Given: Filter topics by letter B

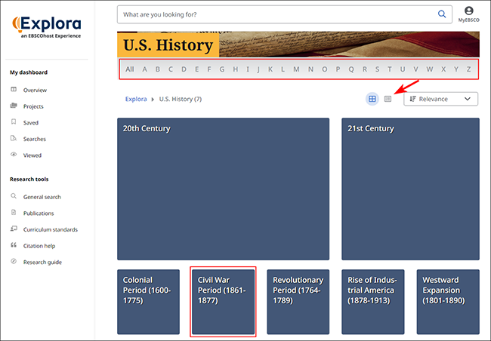Looking at the screenshot, I should click(158, 69).
